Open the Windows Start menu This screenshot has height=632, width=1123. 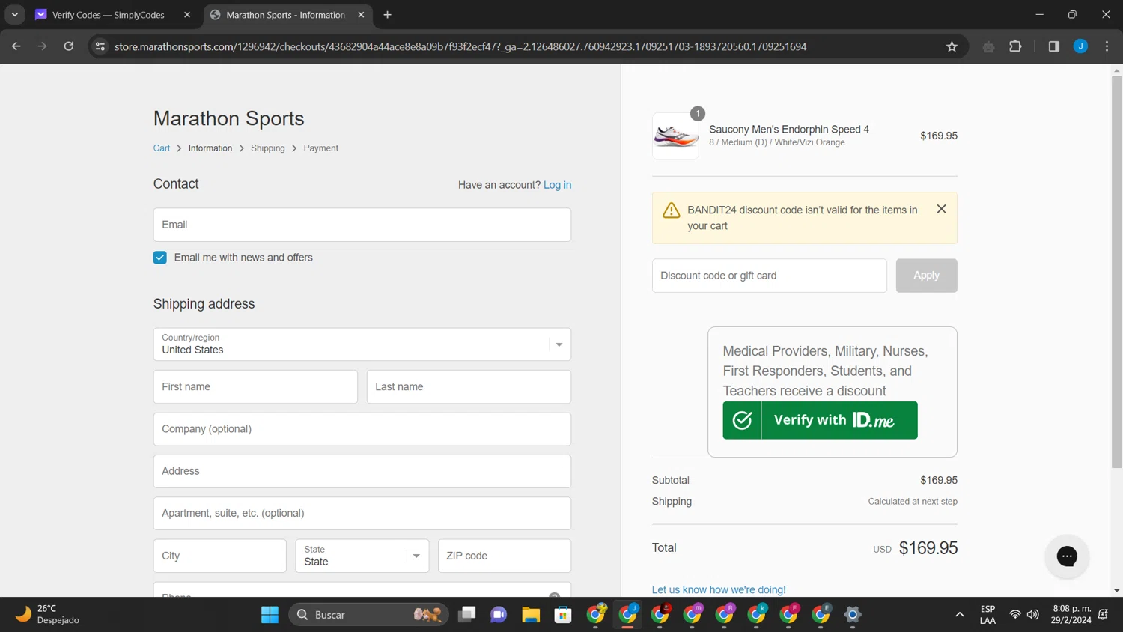270,615
